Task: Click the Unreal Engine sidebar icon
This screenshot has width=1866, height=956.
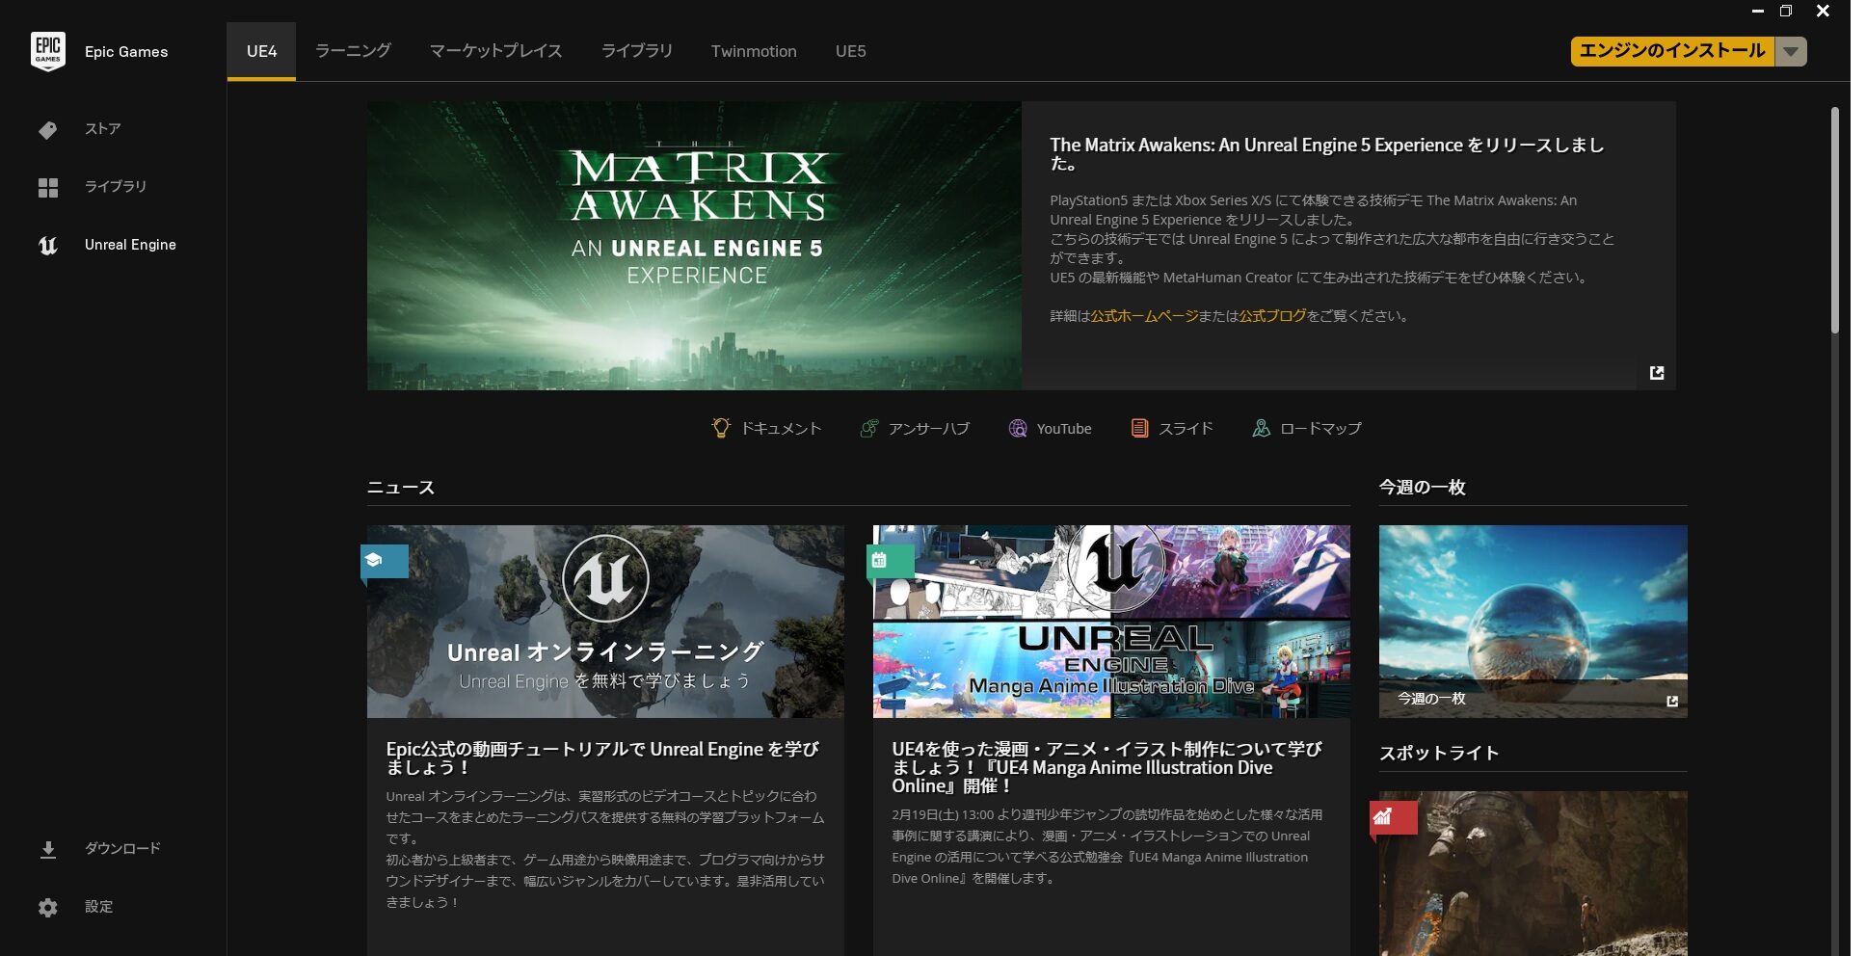Action: [48, 246]
